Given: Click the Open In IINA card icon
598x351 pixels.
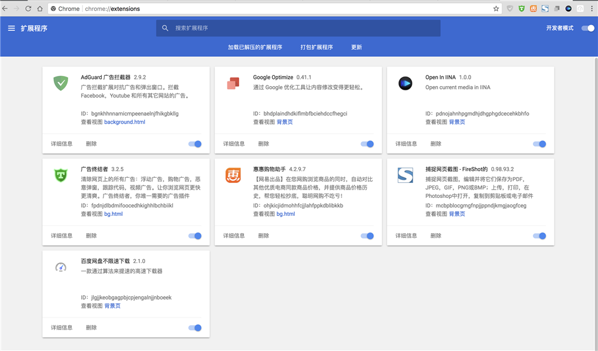Looking at the screenshot, I should click(405, 83).
